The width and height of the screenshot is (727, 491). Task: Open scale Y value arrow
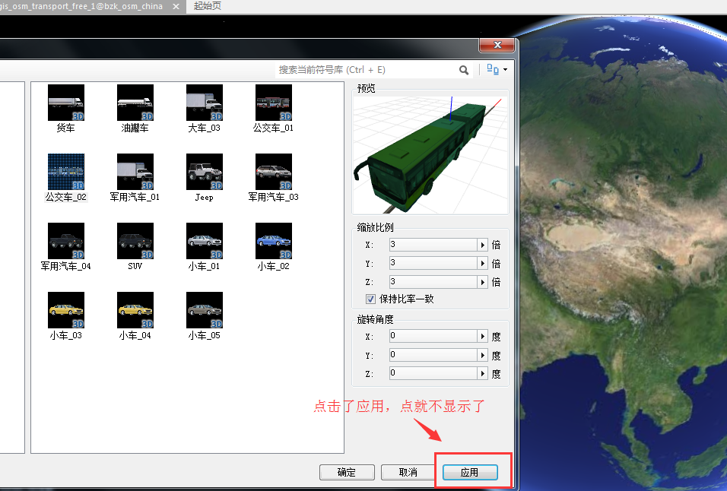pyautogui.click(x=483, y=263)
